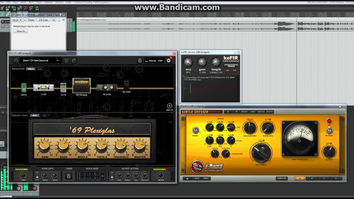Open the 2 in 2 out routing button
This screenshot has height=199, width=354.
pos(43,20)
